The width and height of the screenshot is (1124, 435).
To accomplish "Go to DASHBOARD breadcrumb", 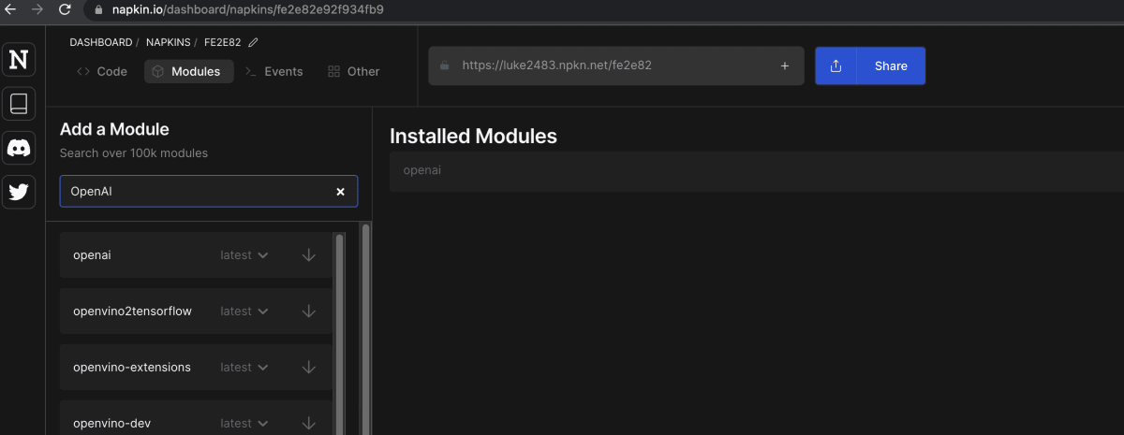I will pos(100,42).
